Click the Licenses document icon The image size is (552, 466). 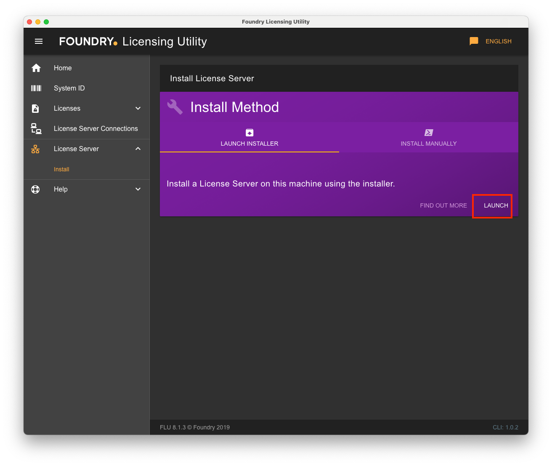[36, 108]
